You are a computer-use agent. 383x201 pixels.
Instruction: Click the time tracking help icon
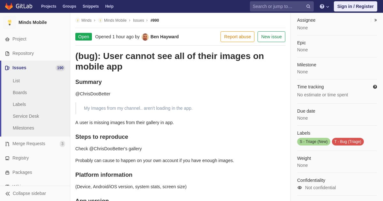tap(375, 87)
